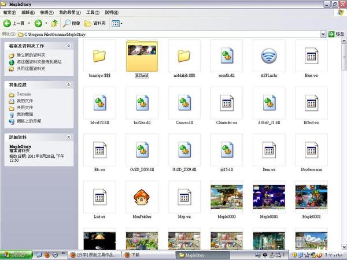Collapse the 詳細資料 panel
Viewport: 347px width, 260px height.
[x=69, y=138]
